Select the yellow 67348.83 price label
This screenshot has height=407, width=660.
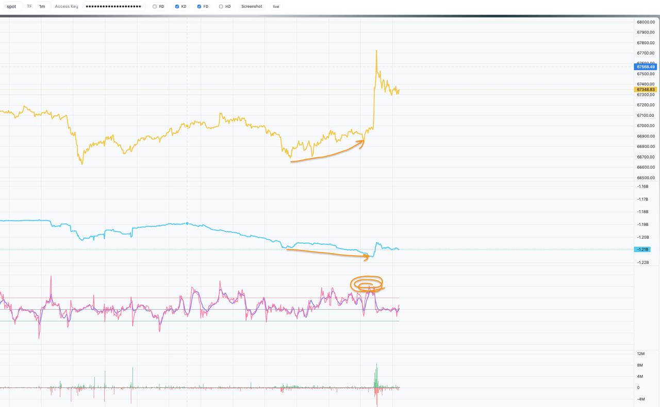[x=645, y=90]
